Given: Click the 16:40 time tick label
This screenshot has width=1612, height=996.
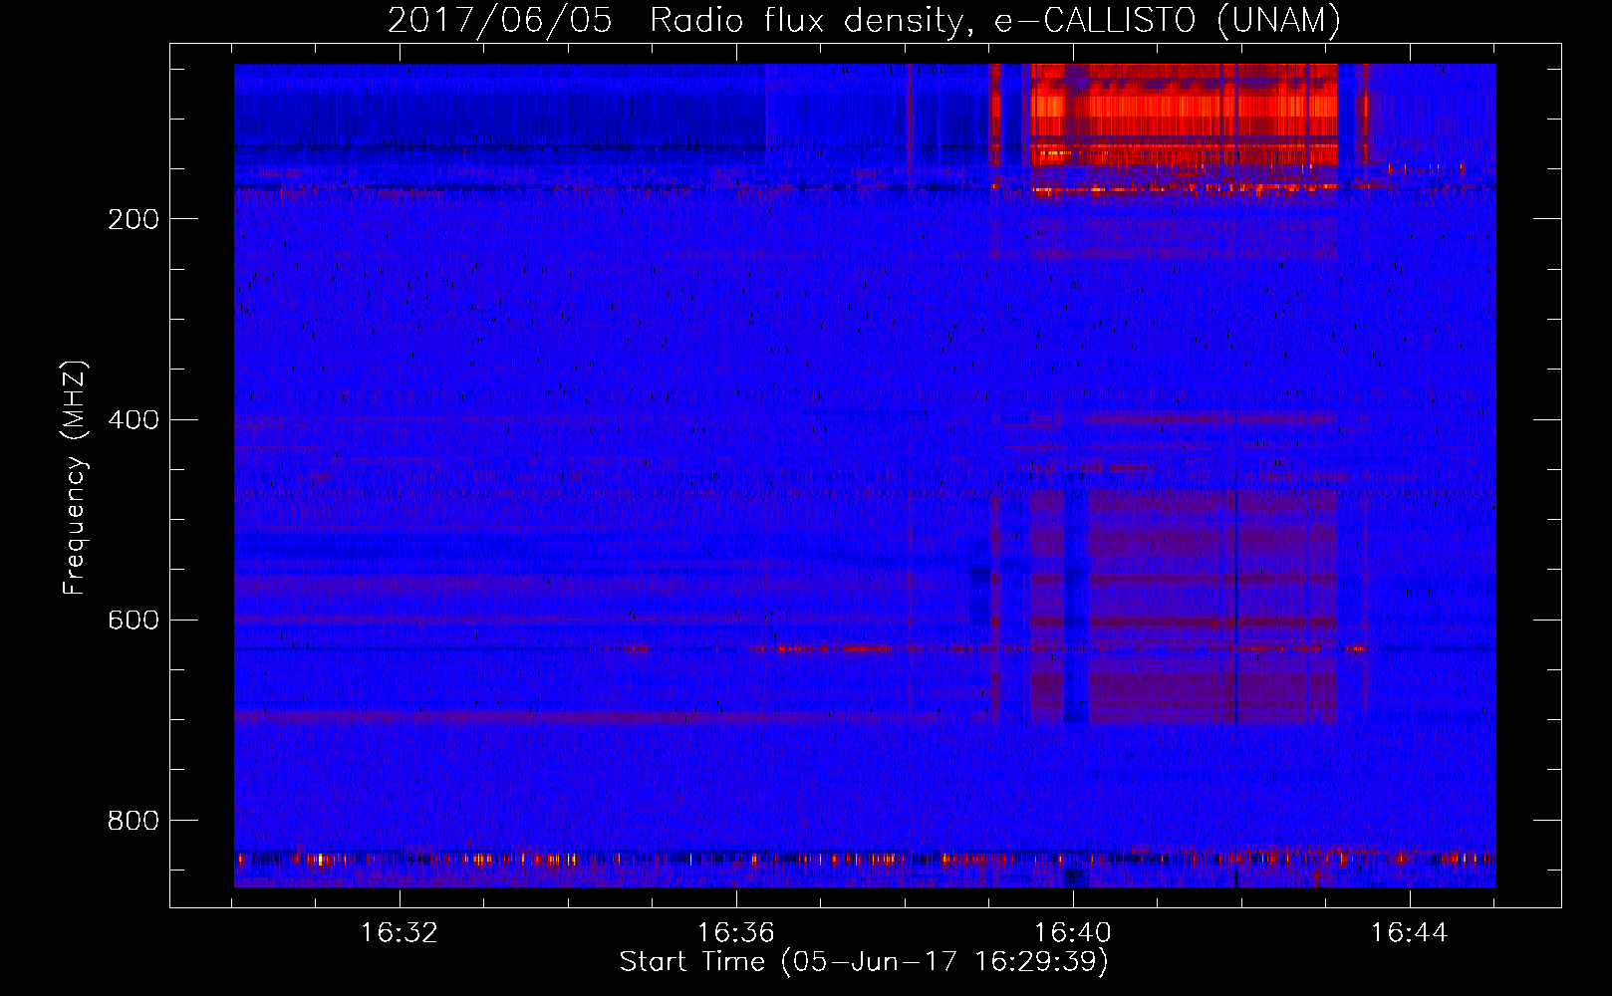Looking at the screenshot, I should 1073,933.
